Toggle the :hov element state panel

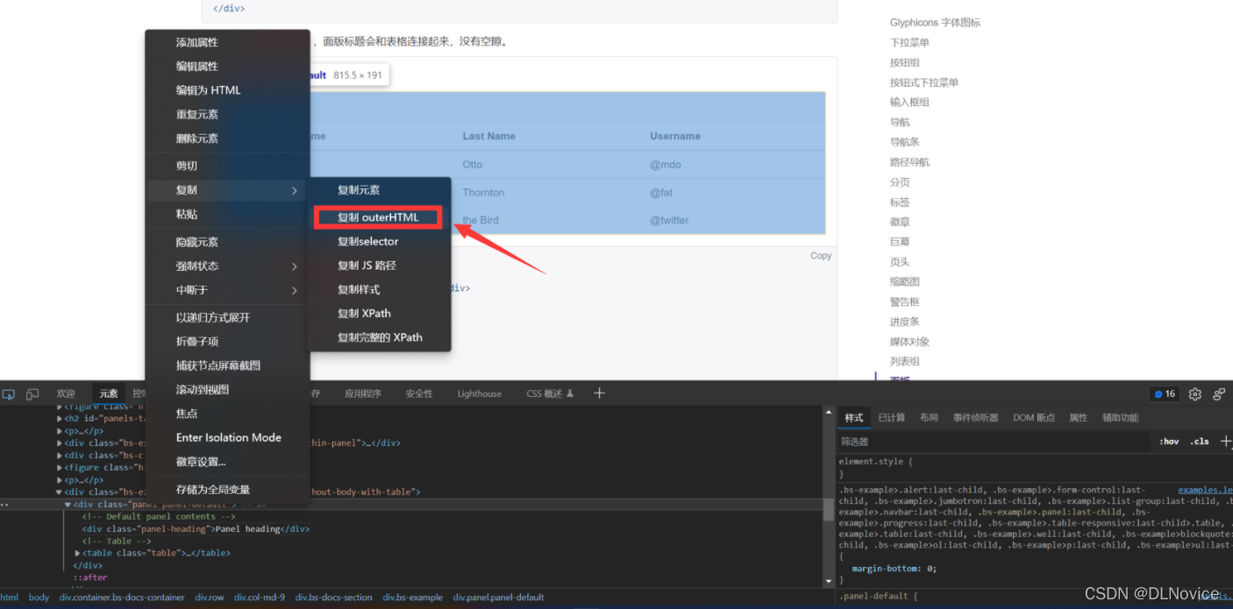click(x=1169, y=441)
